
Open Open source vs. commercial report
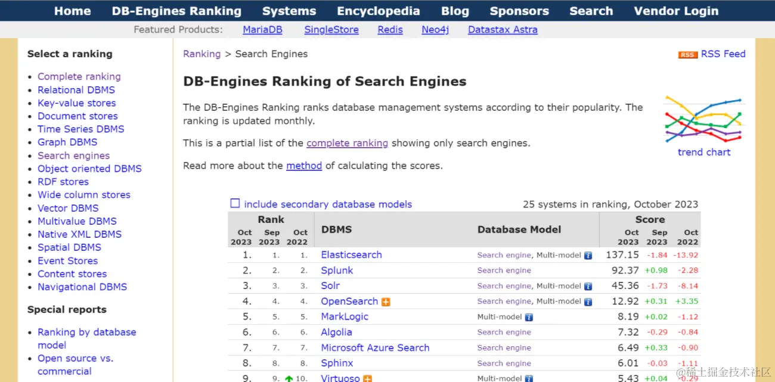[x=75, y=365]
